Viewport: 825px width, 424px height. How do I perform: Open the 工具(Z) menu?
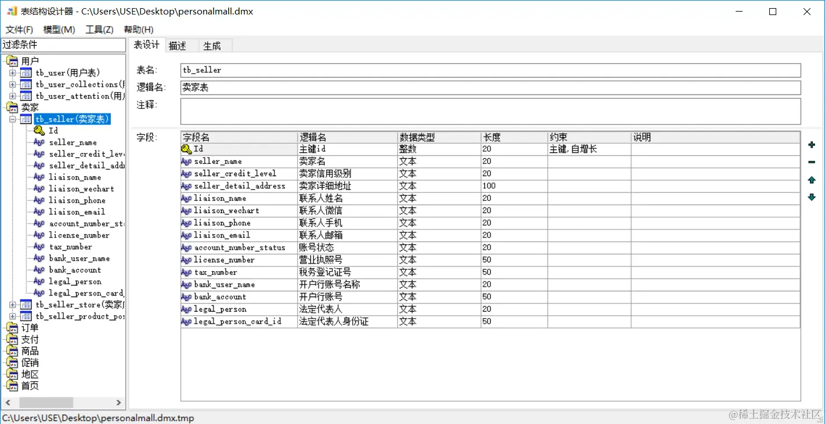(99, 30)
